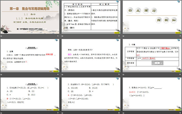
Task: Click the 探新知 label on slide 3
Action: pyautogui.click(x=165, y=20)
